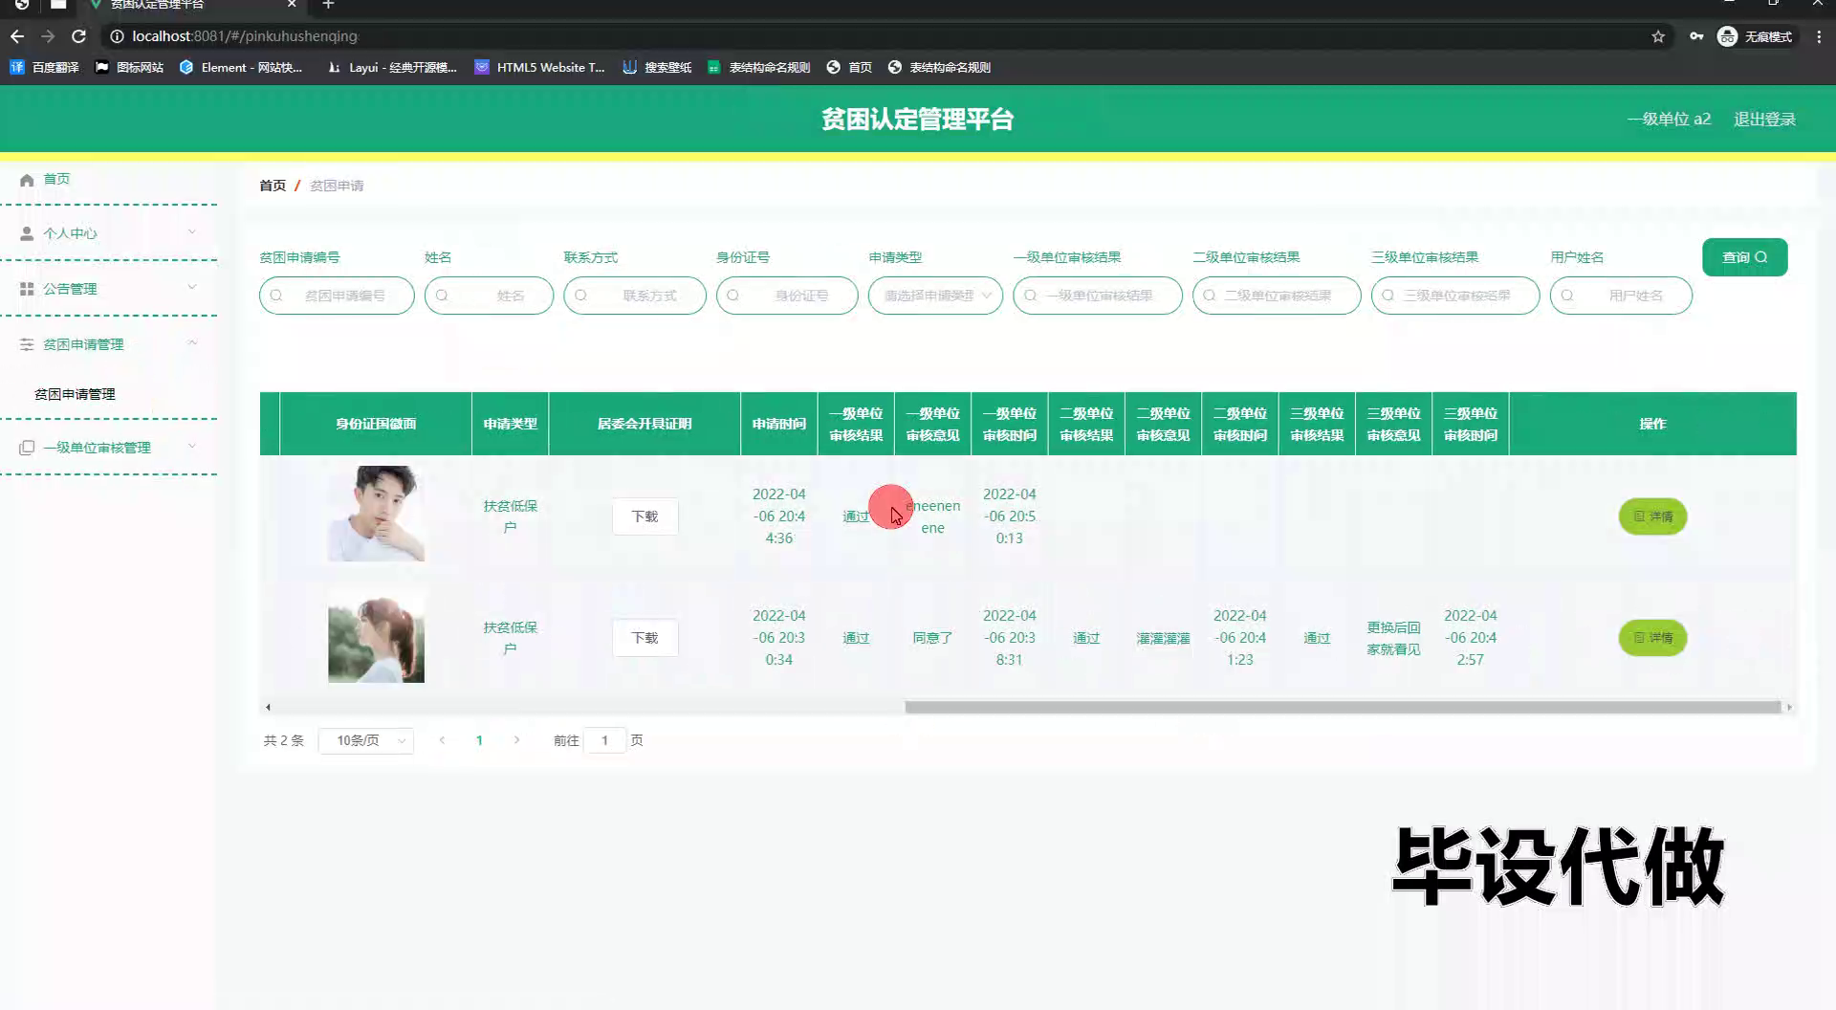Click the 前往 page number input
The image size is (1836, 1010).
(x=604, y=740)
